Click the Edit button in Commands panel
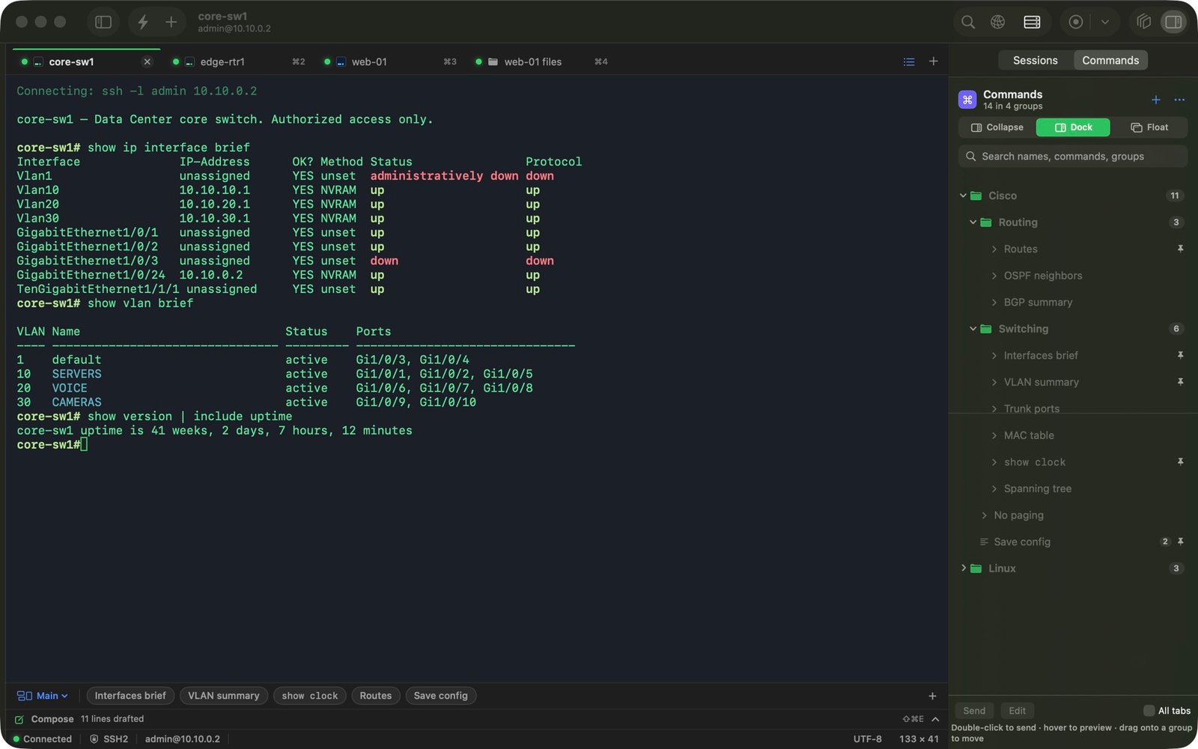The image size is (1198, 749). [x=1017, y=711]
